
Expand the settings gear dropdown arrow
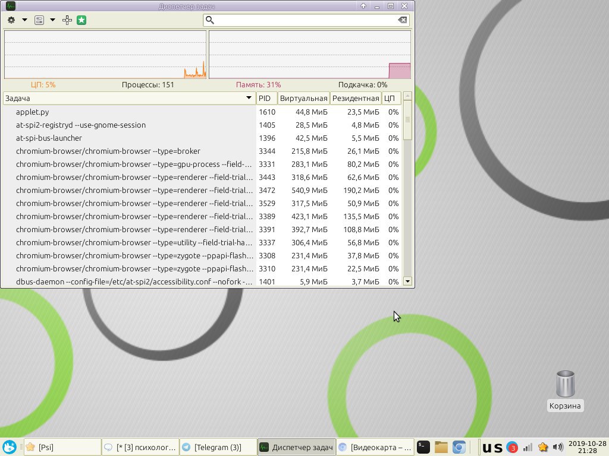pyautogui.click(x=24, y=20)
